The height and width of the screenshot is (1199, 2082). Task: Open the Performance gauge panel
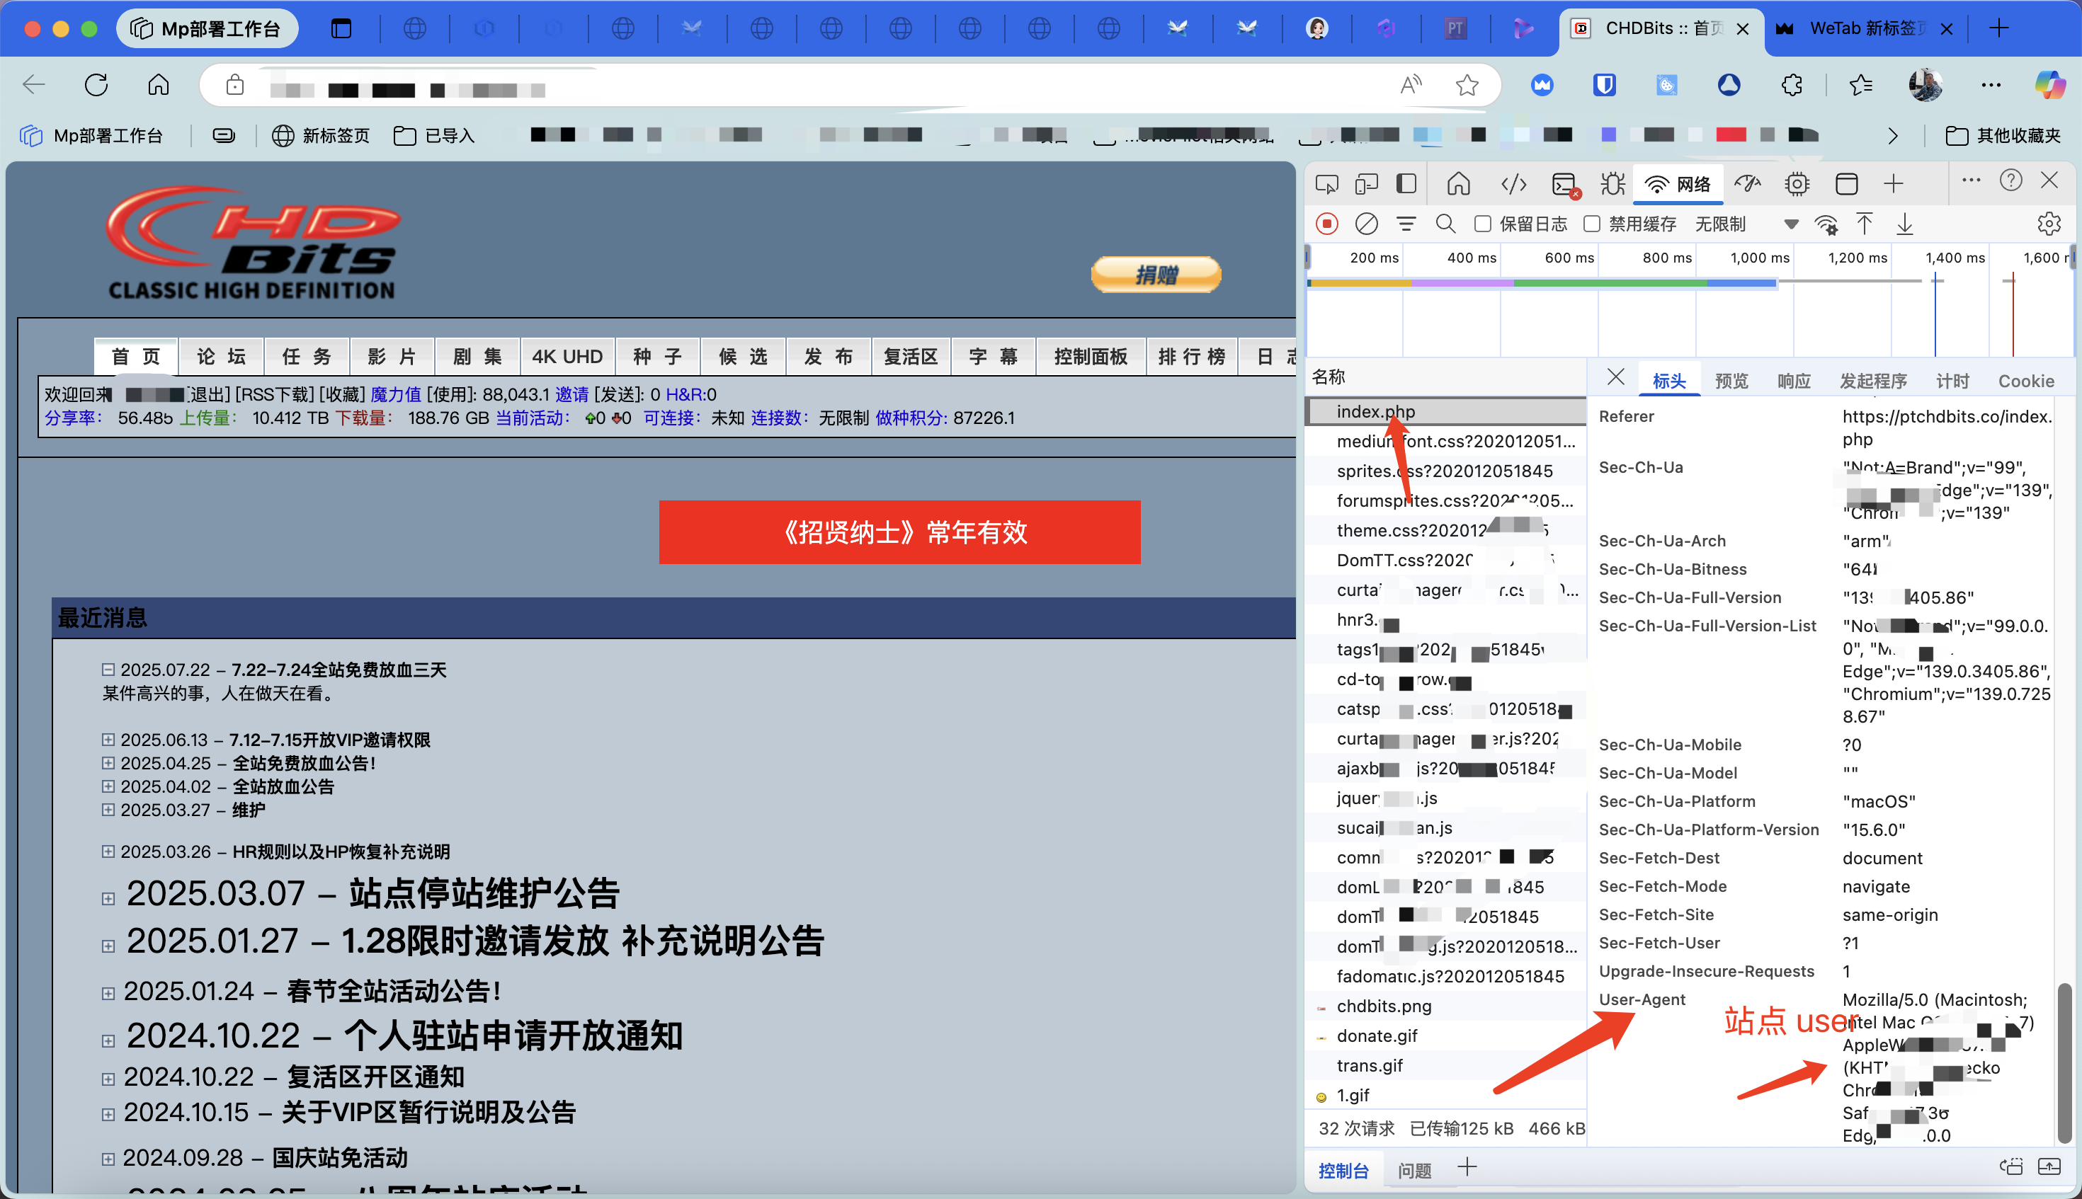coord(1748,183)
